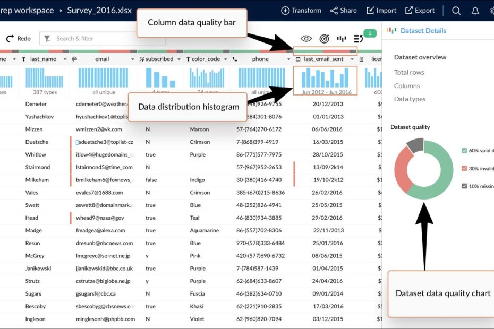
Task: Toggle the 60% valid data checkbox
Action: (464, 151)
